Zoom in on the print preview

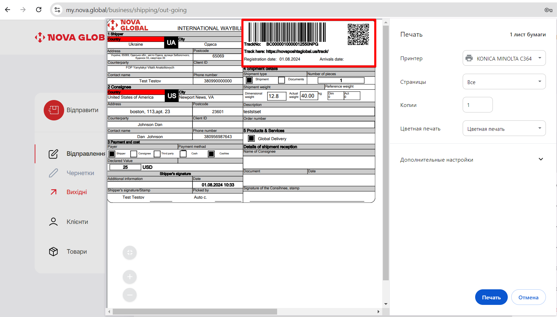[x=130, y=277]
